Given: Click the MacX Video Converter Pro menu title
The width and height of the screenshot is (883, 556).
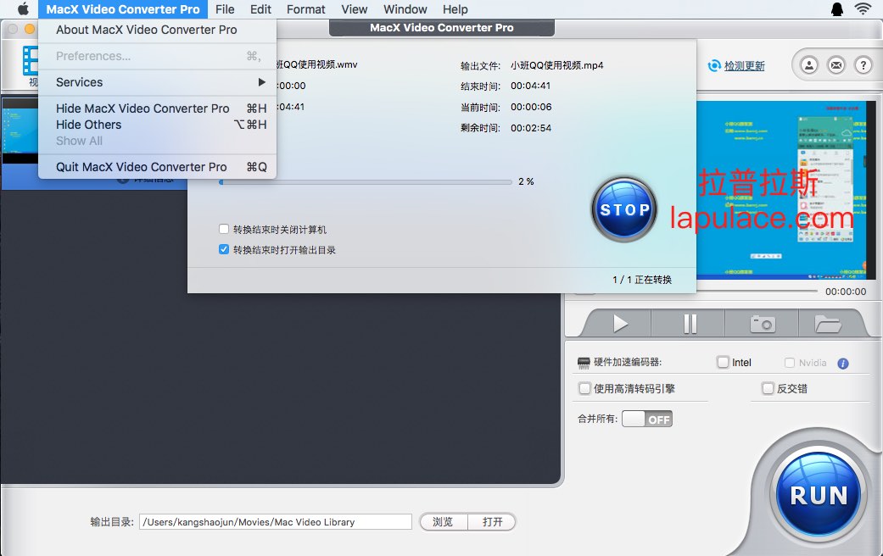Looking at the screenshot, I should 123,9.
